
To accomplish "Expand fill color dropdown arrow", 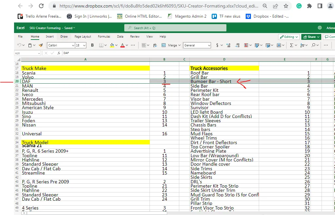I will [x=116, y=45].
